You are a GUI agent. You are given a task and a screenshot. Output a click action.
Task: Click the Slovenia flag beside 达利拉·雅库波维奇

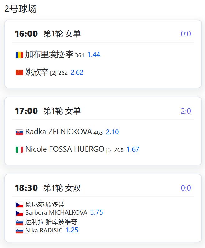pos(19,222)
